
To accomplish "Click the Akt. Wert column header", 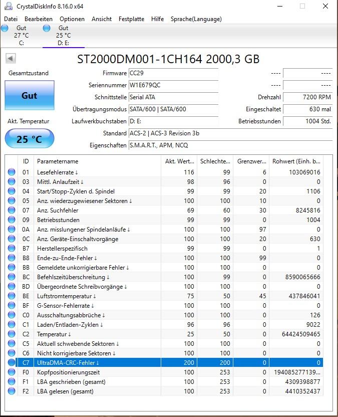I will (179, 161).
